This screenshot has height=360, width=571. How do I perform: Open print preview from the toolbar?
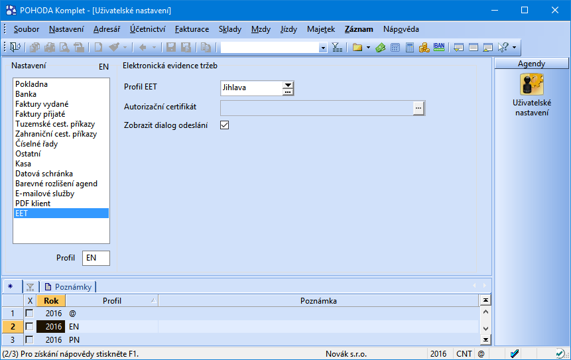[64, 47]
